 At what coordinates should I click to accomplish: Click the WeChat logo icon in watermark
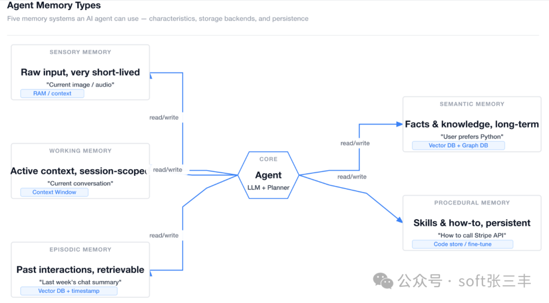(x=383, y=280)
